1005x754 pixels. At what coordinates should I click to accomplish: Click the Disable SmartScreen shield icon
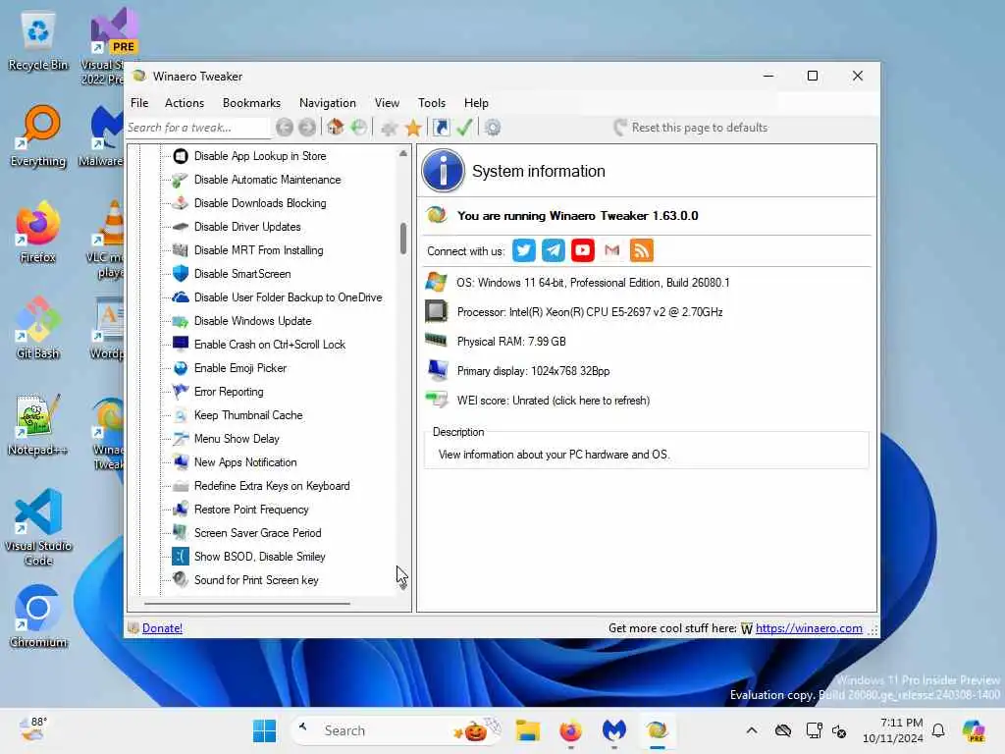pyautogui.click(x=181, y=274)
